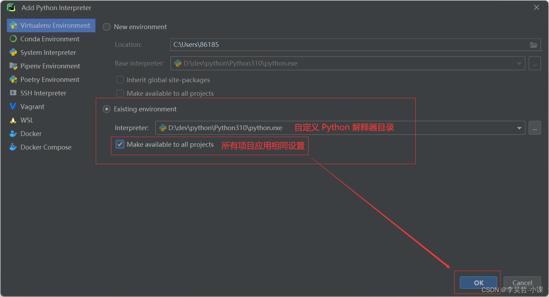Toggle Make available to all projects under New environment
549x297 pixels.
point(120,93)
